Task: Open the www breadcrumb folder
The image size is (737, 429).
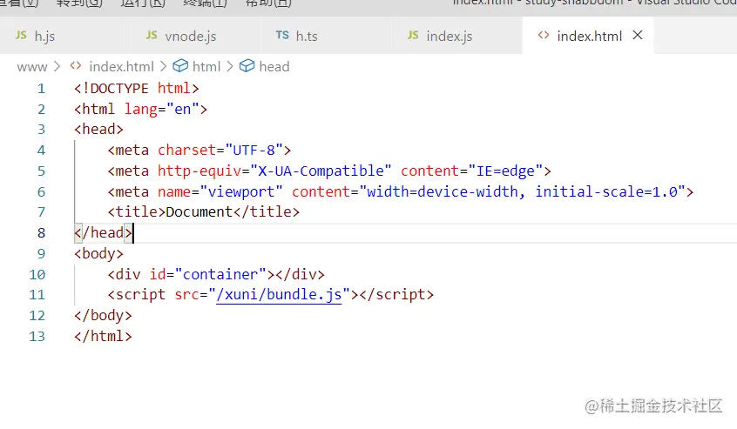Action: (32, 67)
